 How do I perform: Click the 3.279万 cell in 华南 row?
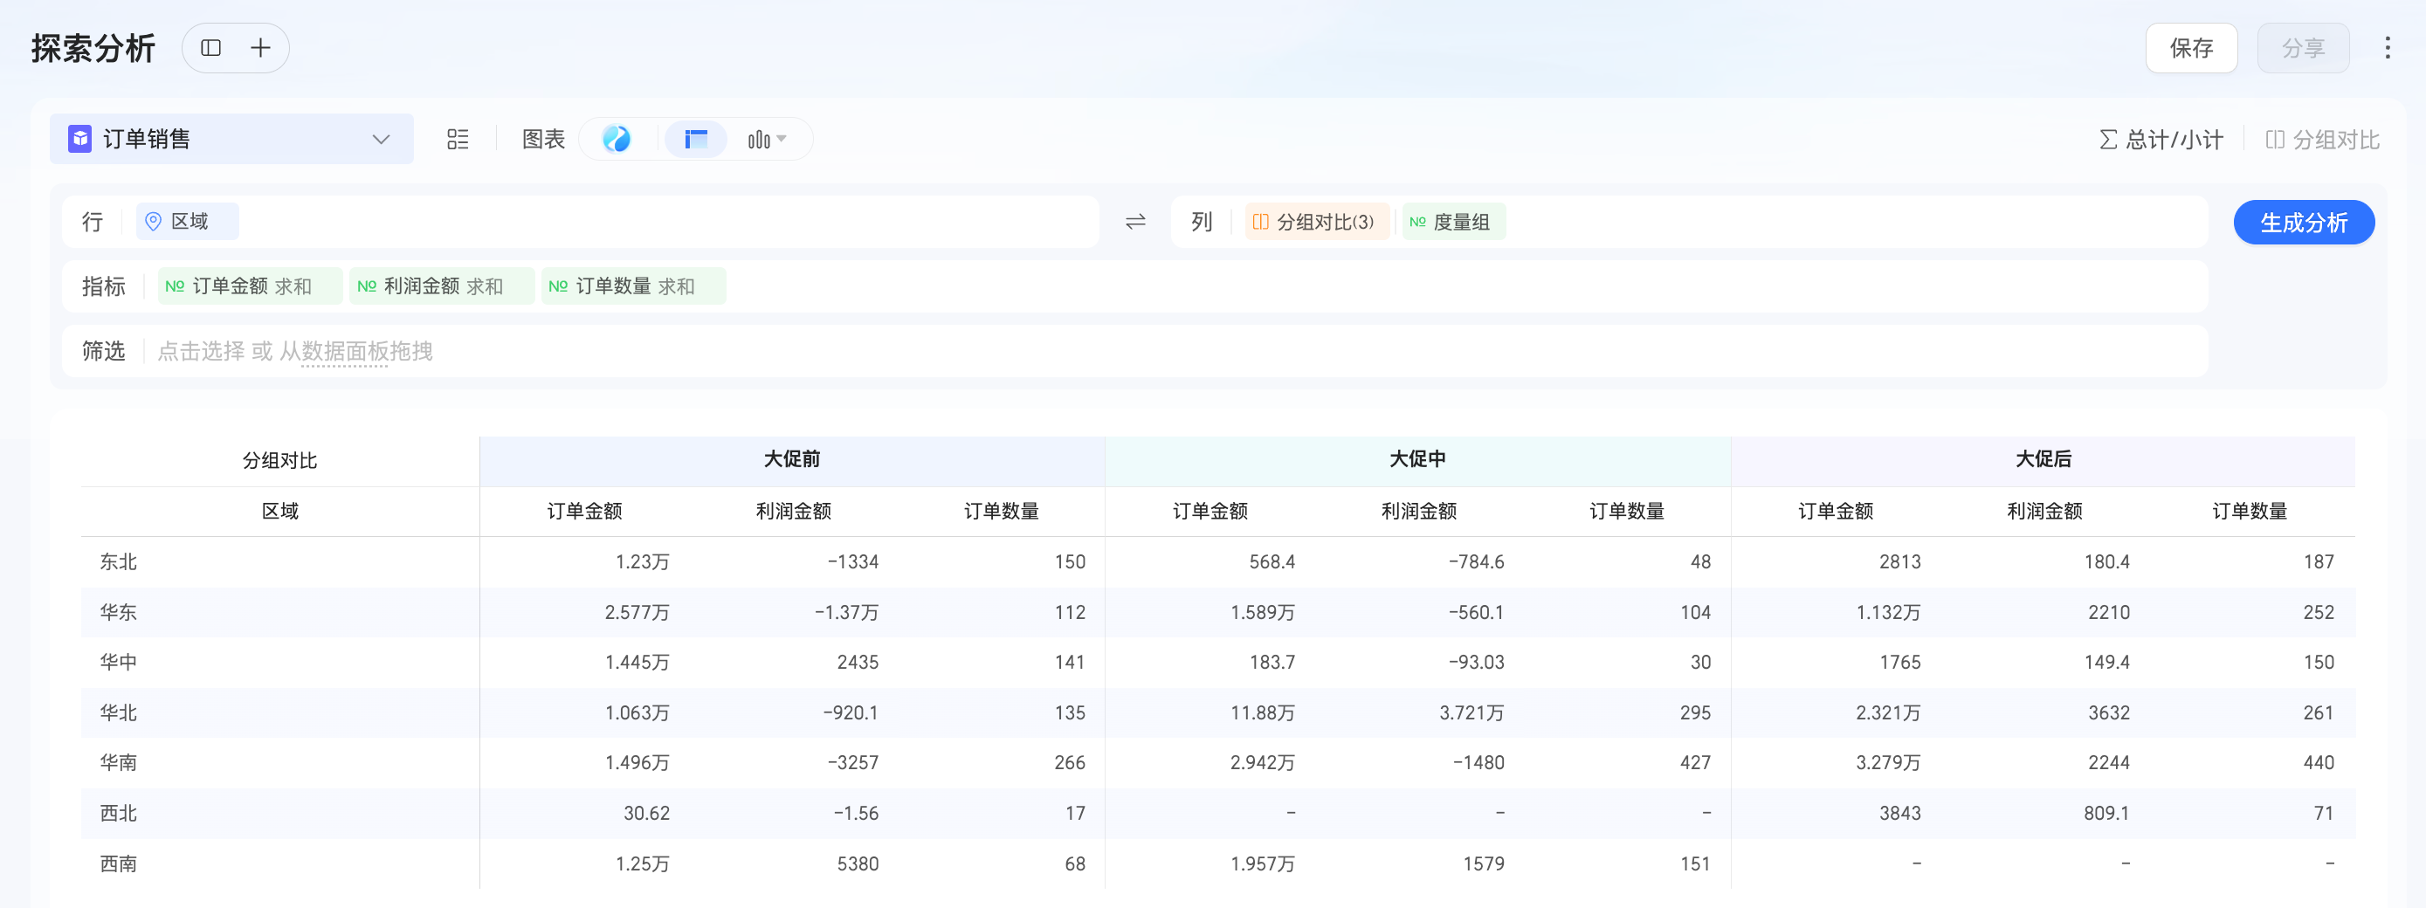(1887, 763)
